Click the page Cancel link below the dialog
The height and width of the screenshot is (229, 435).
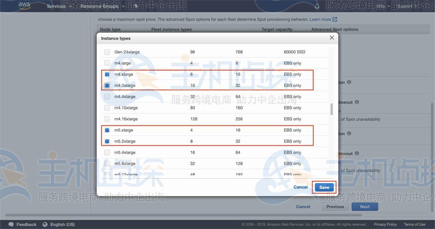[x=303, y=206]
